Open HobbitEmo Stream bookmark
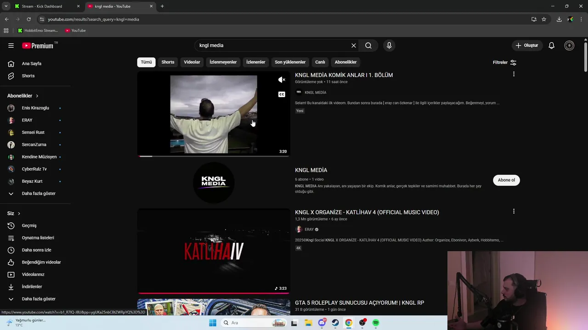The height and width of the screenshot is (330, 588). point(38,31)
